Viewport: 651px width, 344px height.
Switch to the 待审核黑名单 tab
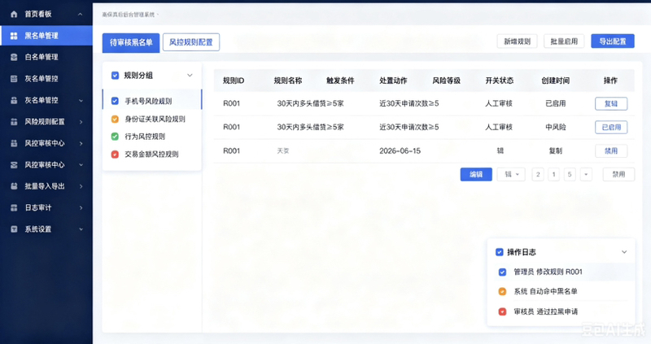coord(131,42)
